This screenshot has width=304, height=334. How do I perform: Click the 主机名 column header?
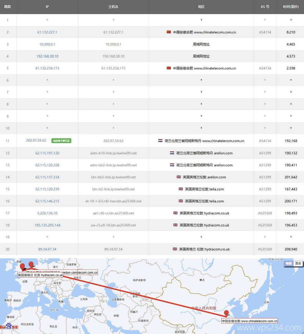(x=113, y=6)
